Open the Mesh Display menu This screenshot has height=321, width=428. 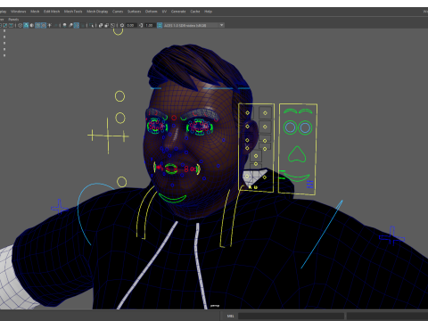click(x=97, y=12)
